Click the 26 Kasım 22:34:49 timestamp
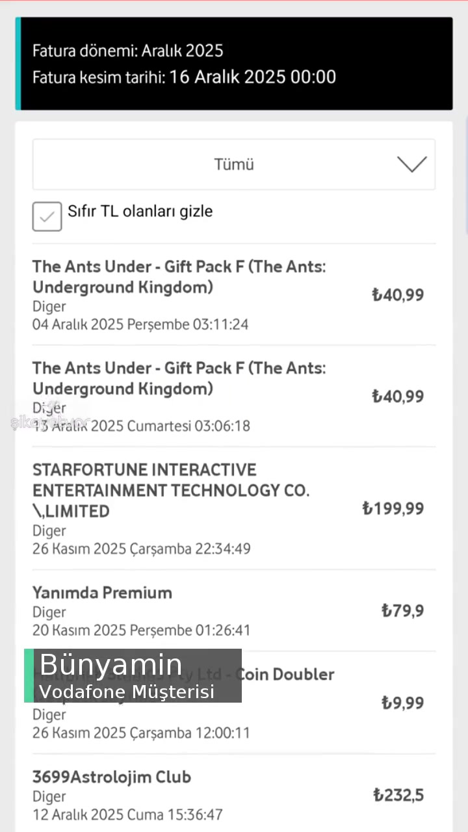 (141, 549)
